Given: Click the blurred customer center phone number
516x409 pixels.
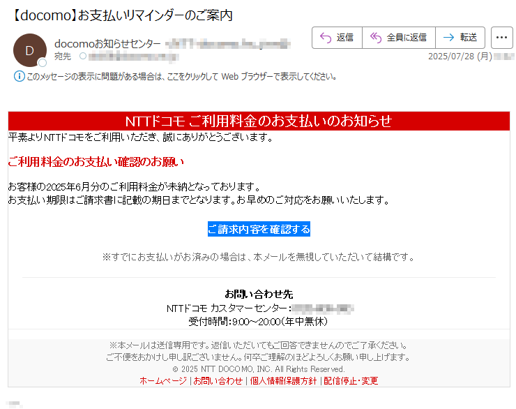Looking at the screenshot, I should point(322,308).
